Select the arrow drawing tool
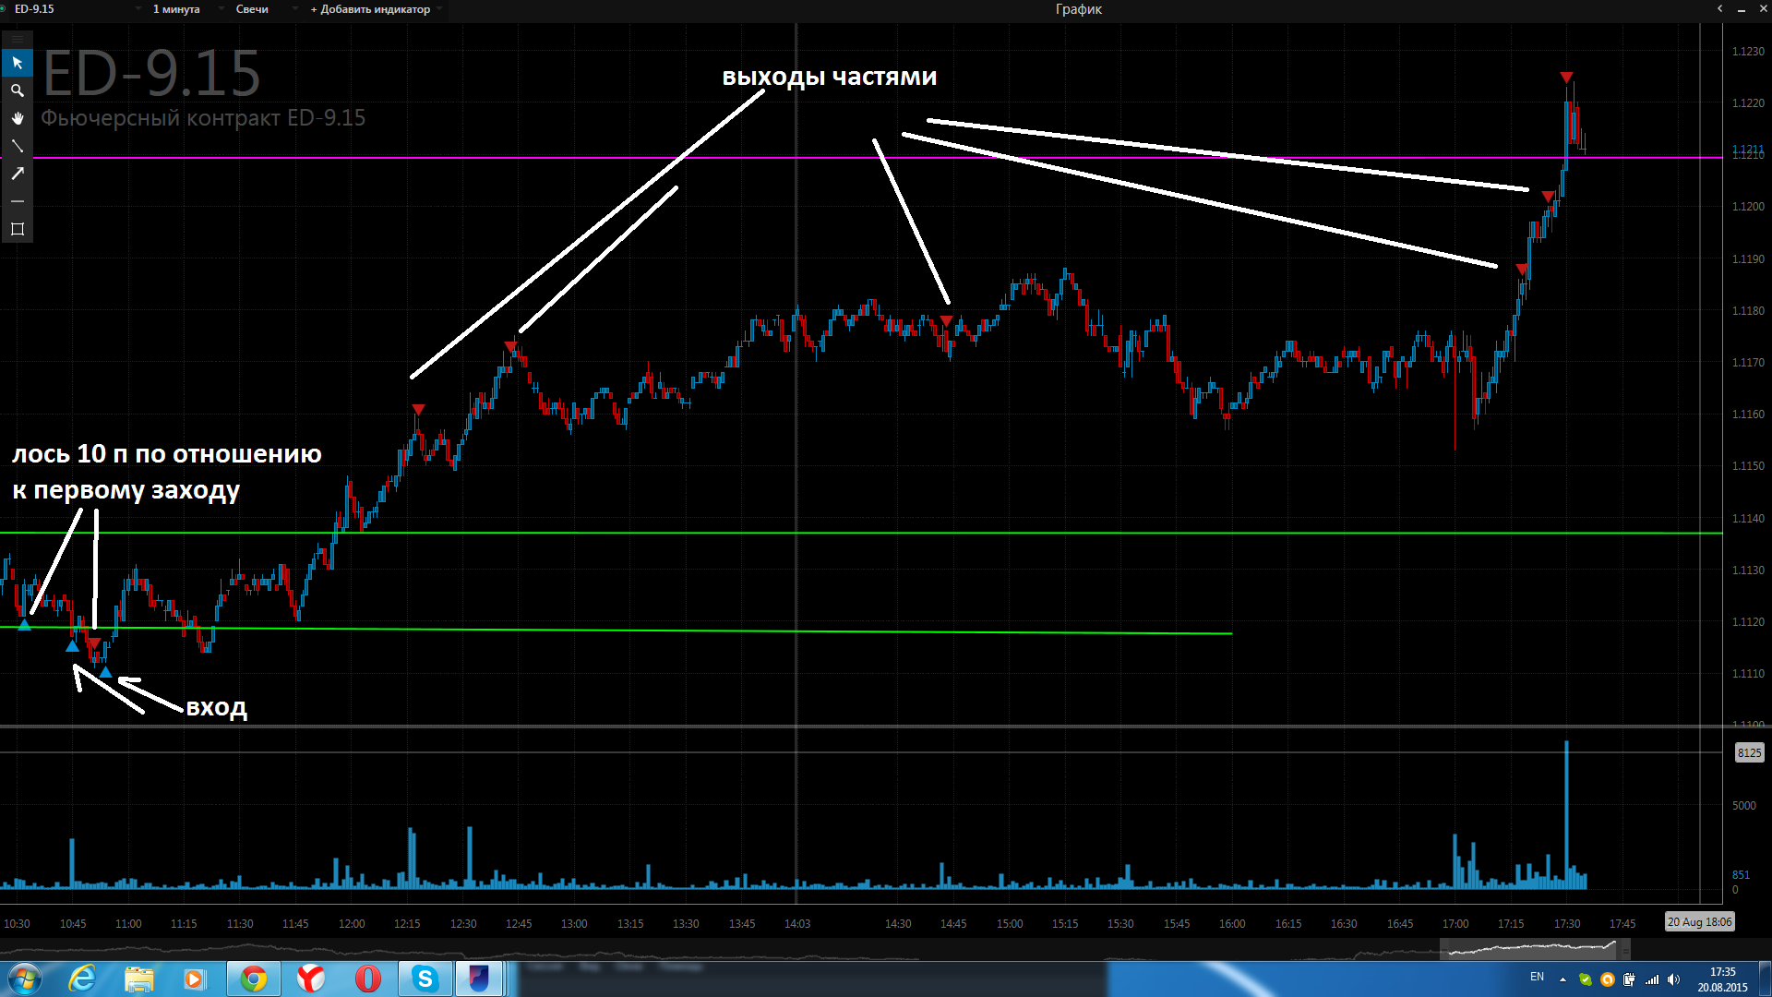 tap(17, 174)
